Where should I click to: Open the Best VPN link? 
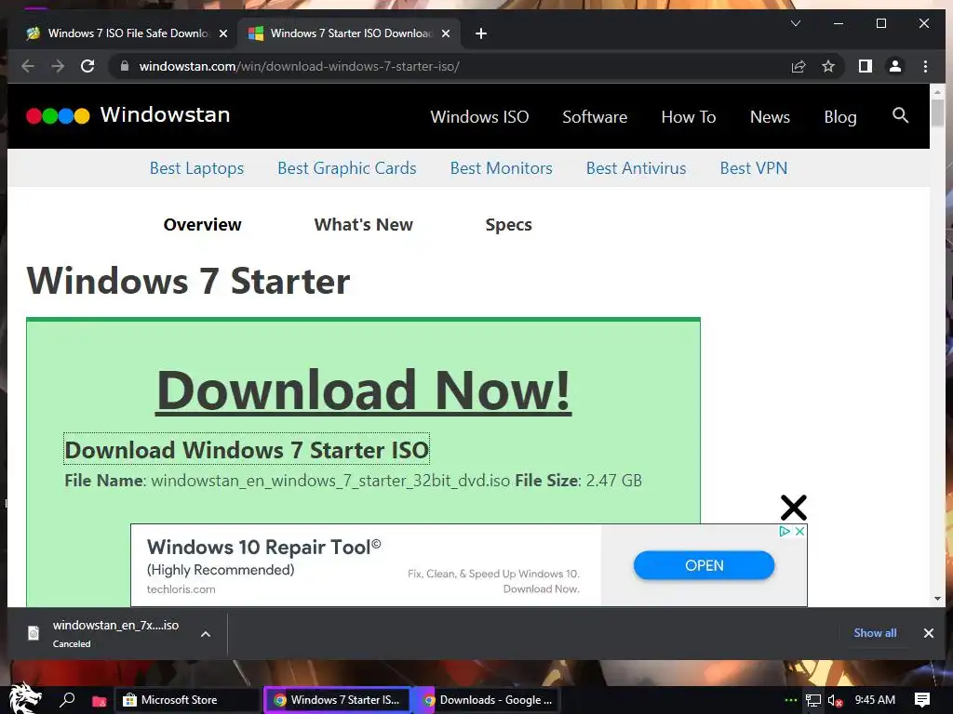tap(753, 168)
